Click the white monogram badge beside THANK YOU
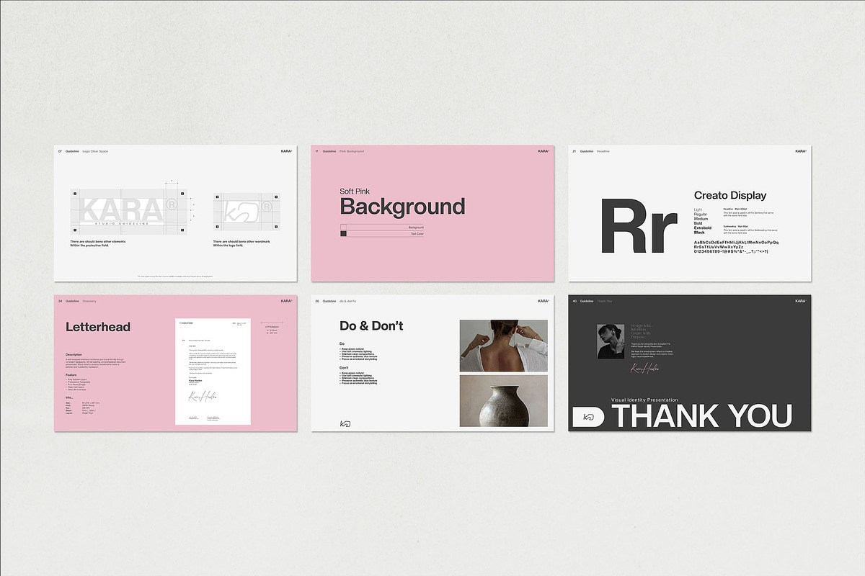This screenshot has height=576, width=865. click(588, 417)
